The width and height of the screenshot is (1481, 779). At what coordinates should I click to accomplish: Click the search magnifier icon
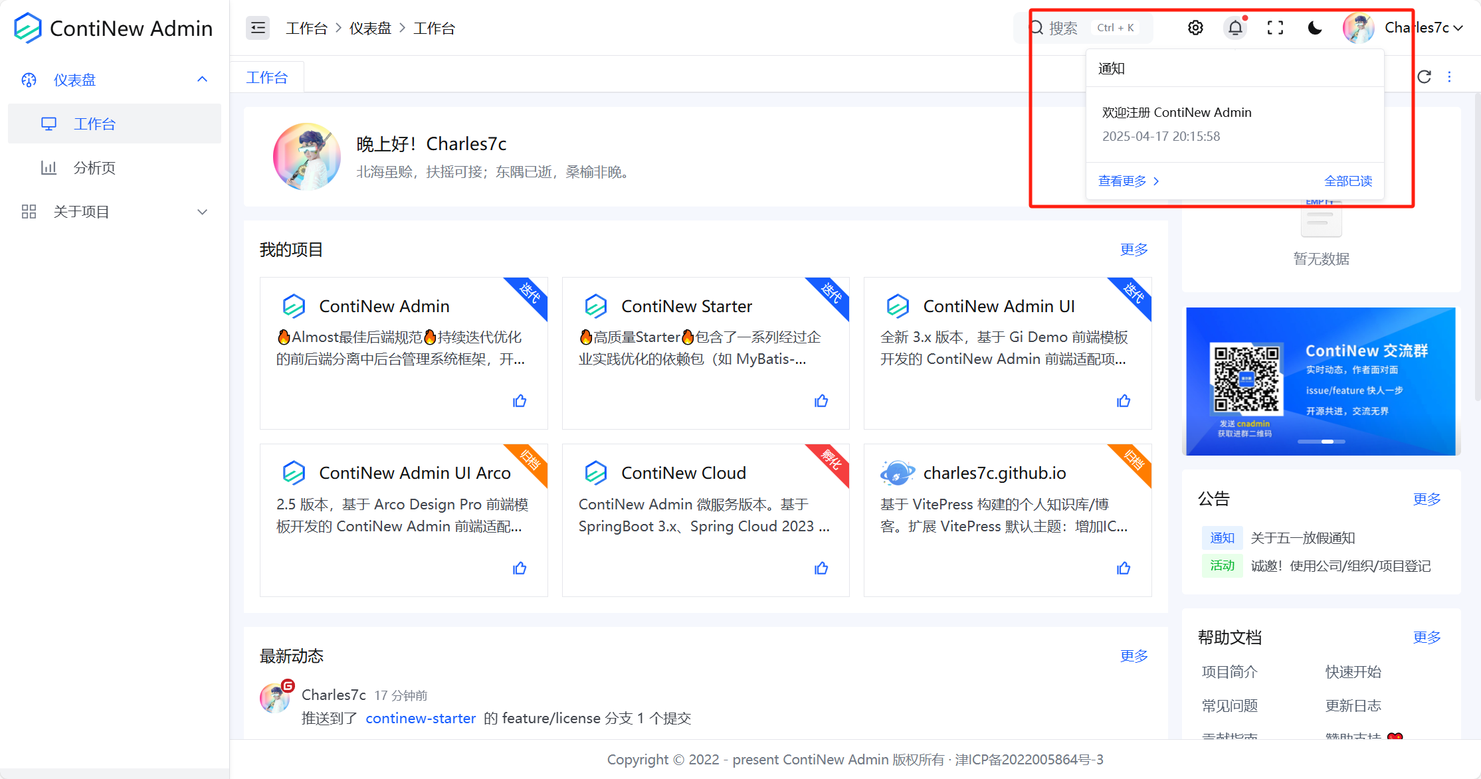coord(1037,28)
